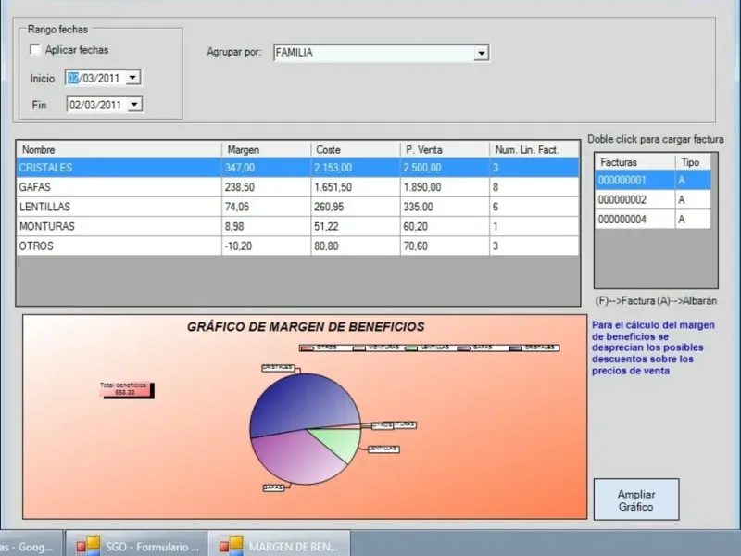Image resolution: width=741 pixels, height=556 pixels.
Task: Select the GAFAS row
Action: point(297,187)
